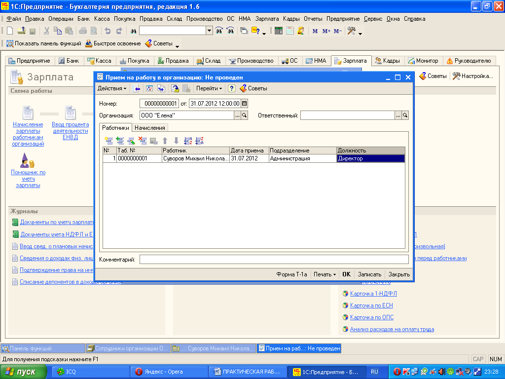Click the Администрация cell
Viewport: 505px width, 379px height.
tap(303, 158)
